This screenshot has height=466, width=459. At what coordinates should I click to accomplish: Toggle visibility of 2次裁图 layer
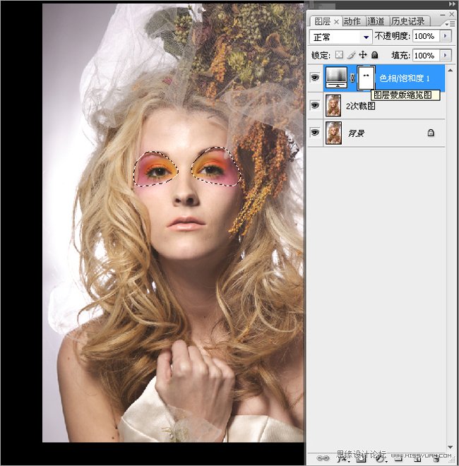pos(315,106)
